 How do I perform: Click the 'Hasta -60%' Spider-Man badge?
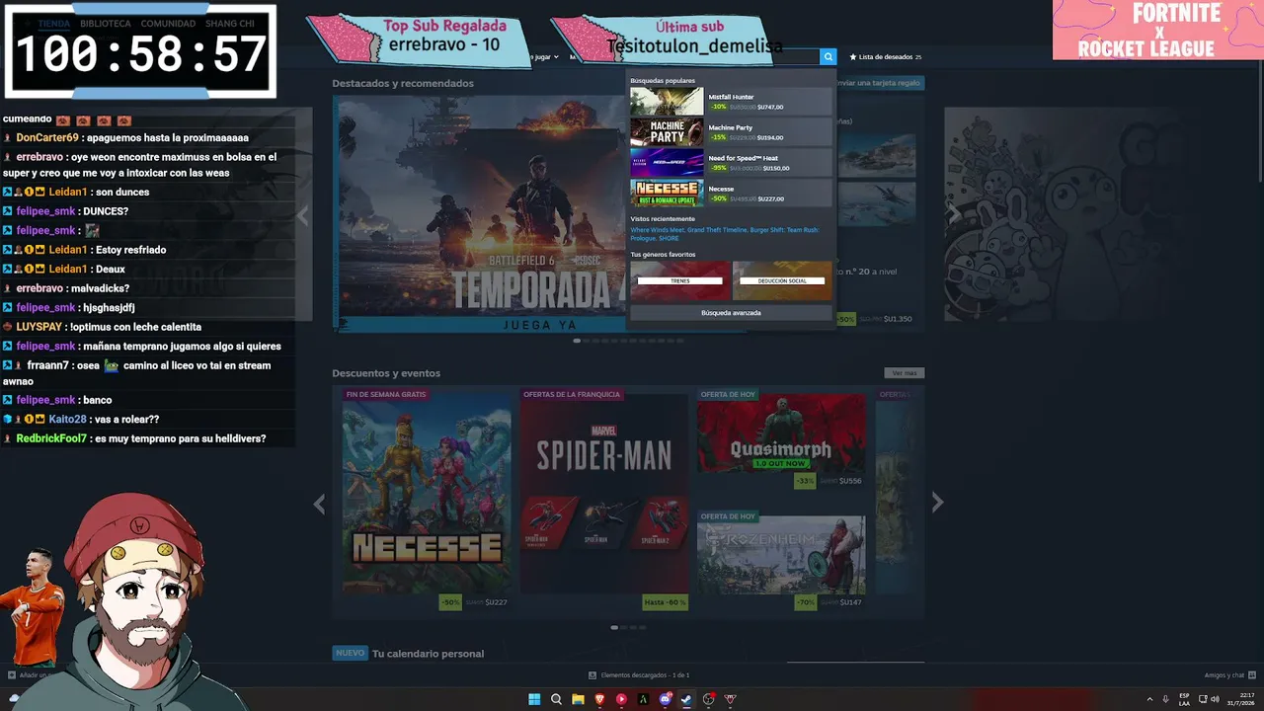pos(665,601)
